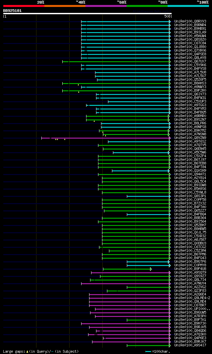Click arrowhead of UniRef100_C0PMY8 alignment
This screenshot has width=212, height=354.
click(170, 265)
